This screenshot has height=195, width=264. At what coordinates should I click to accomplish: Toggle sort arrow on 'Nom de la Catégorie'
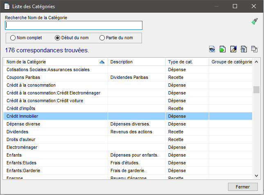click(x=102, y=62)
